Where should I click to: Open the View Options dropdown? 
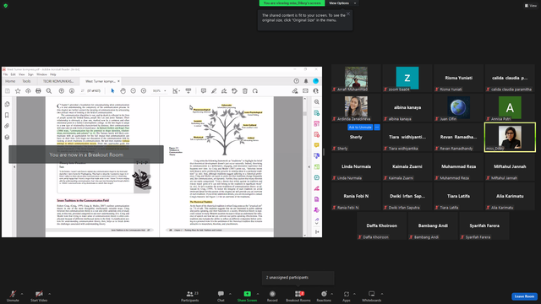[x=342, y=3]
